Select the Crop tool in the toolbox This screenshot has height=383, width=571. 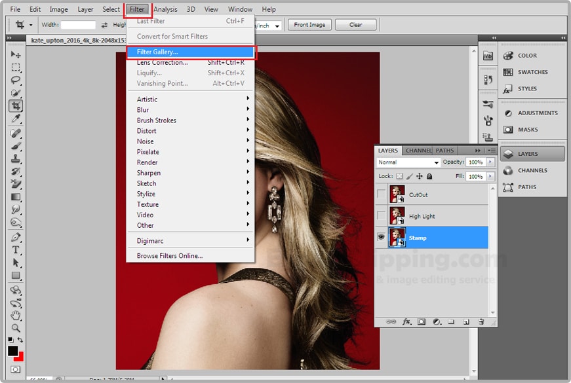click(16, 106)
